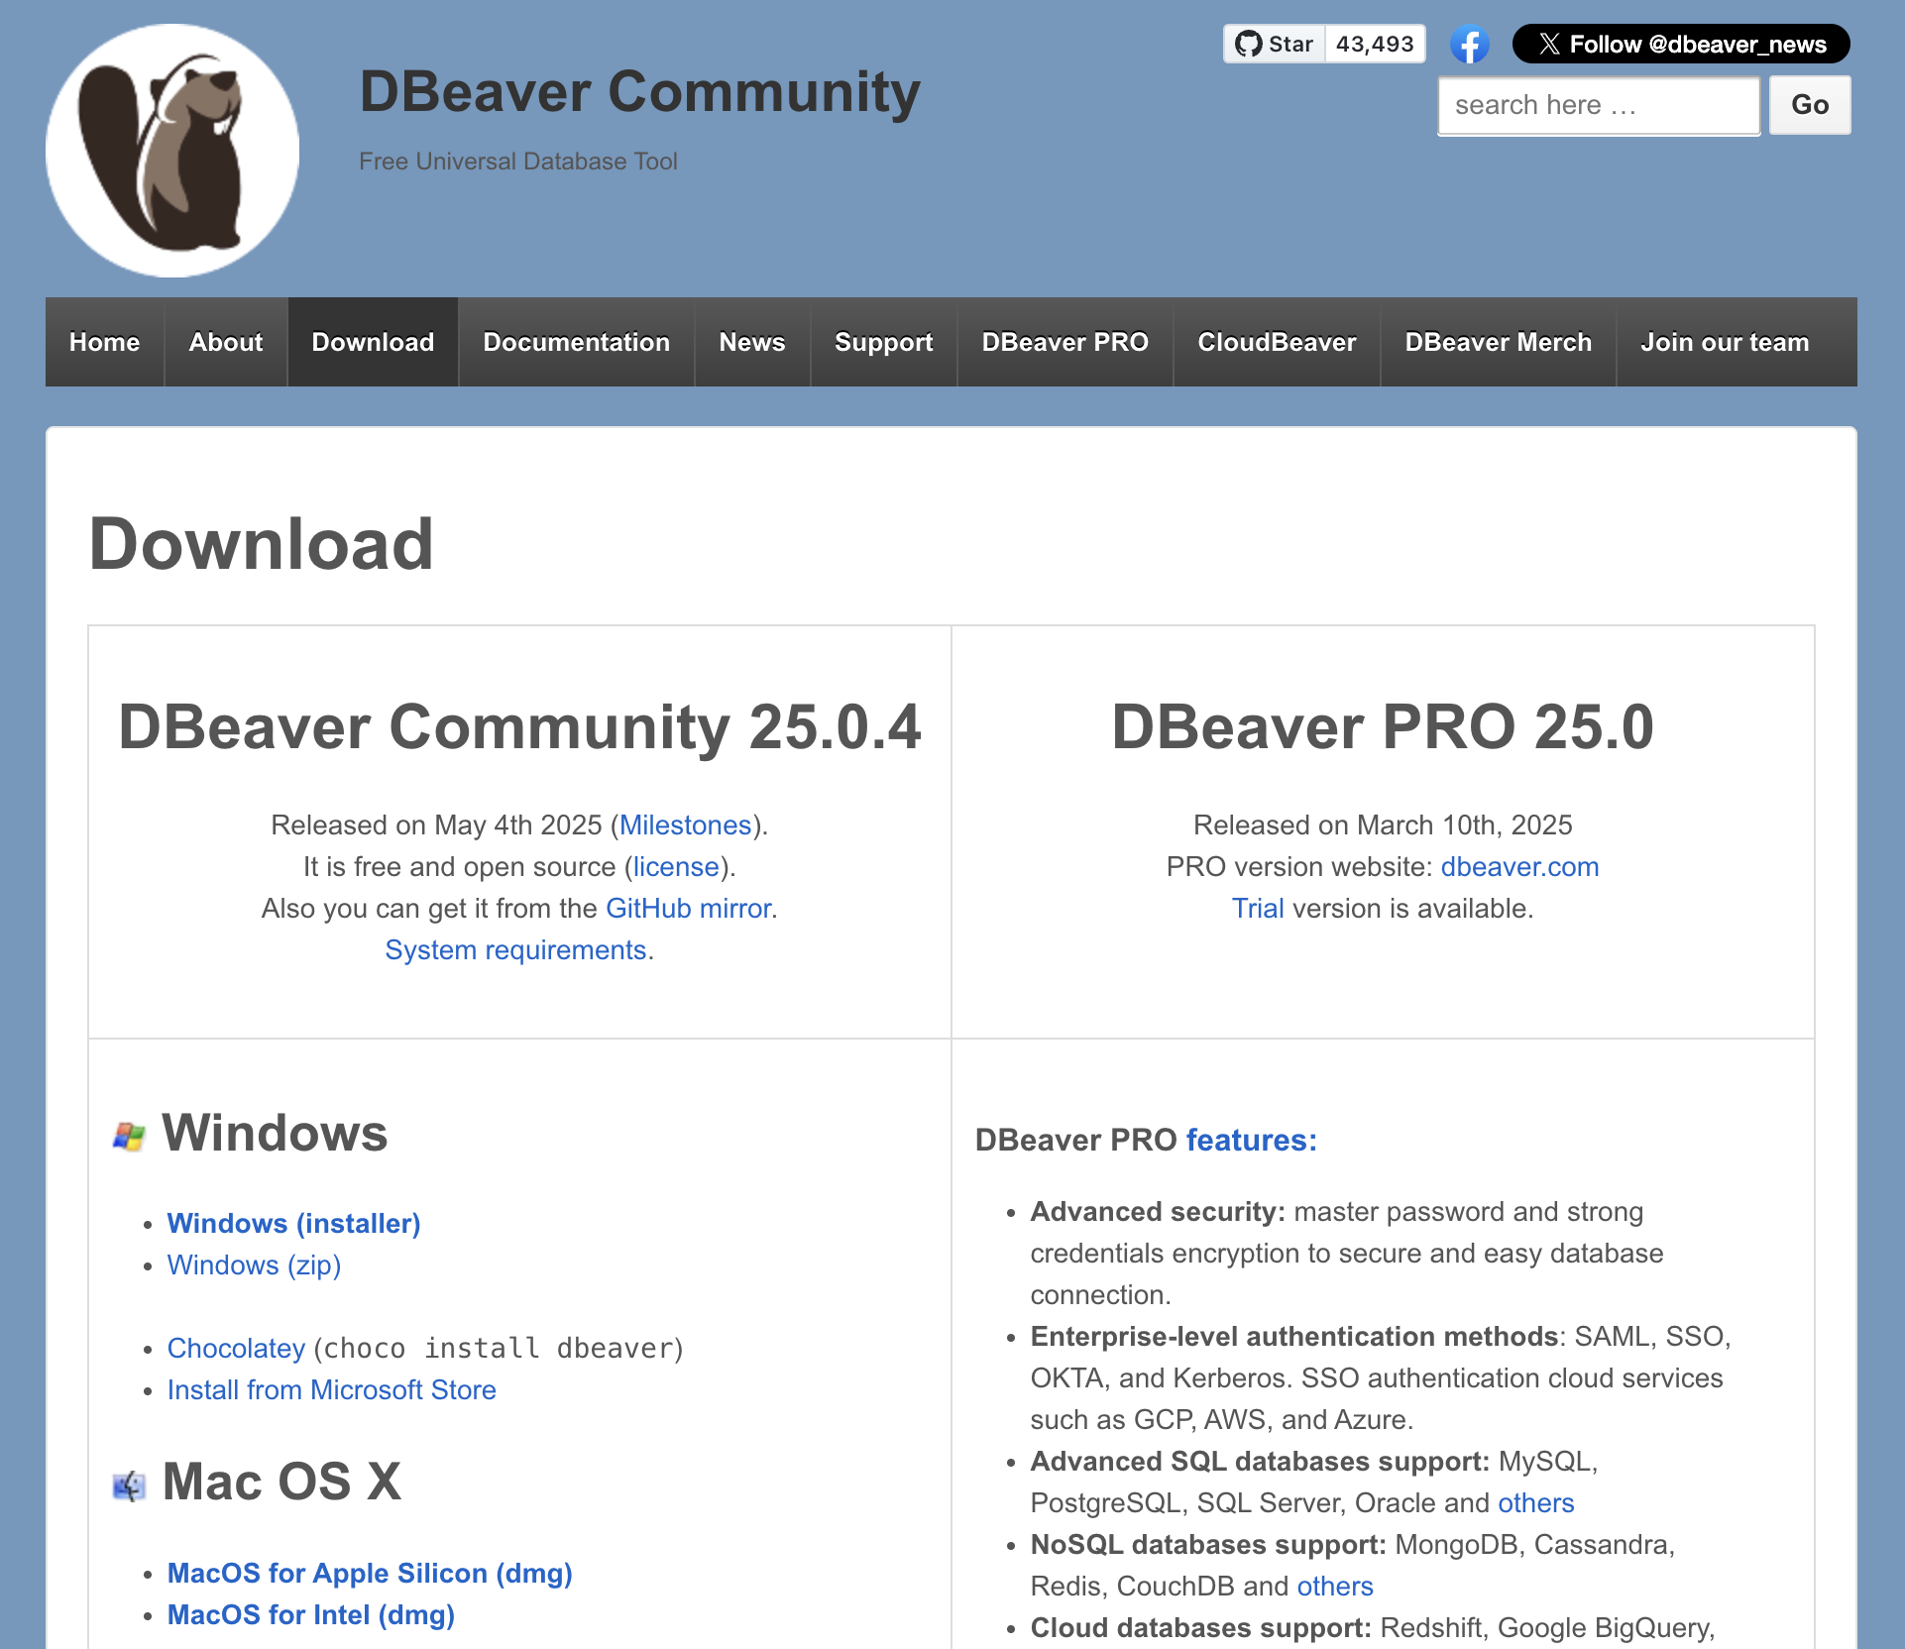Download MacOS for Intel (dmg)

click(x=311, y=1615)
